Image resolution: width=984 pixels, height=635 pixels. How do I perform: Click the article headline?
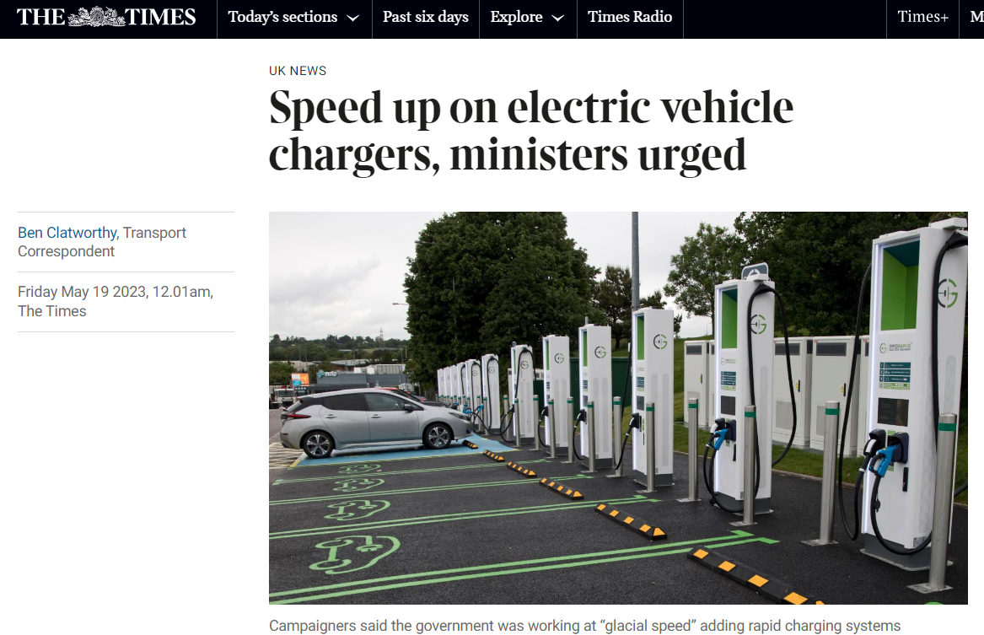531,131
